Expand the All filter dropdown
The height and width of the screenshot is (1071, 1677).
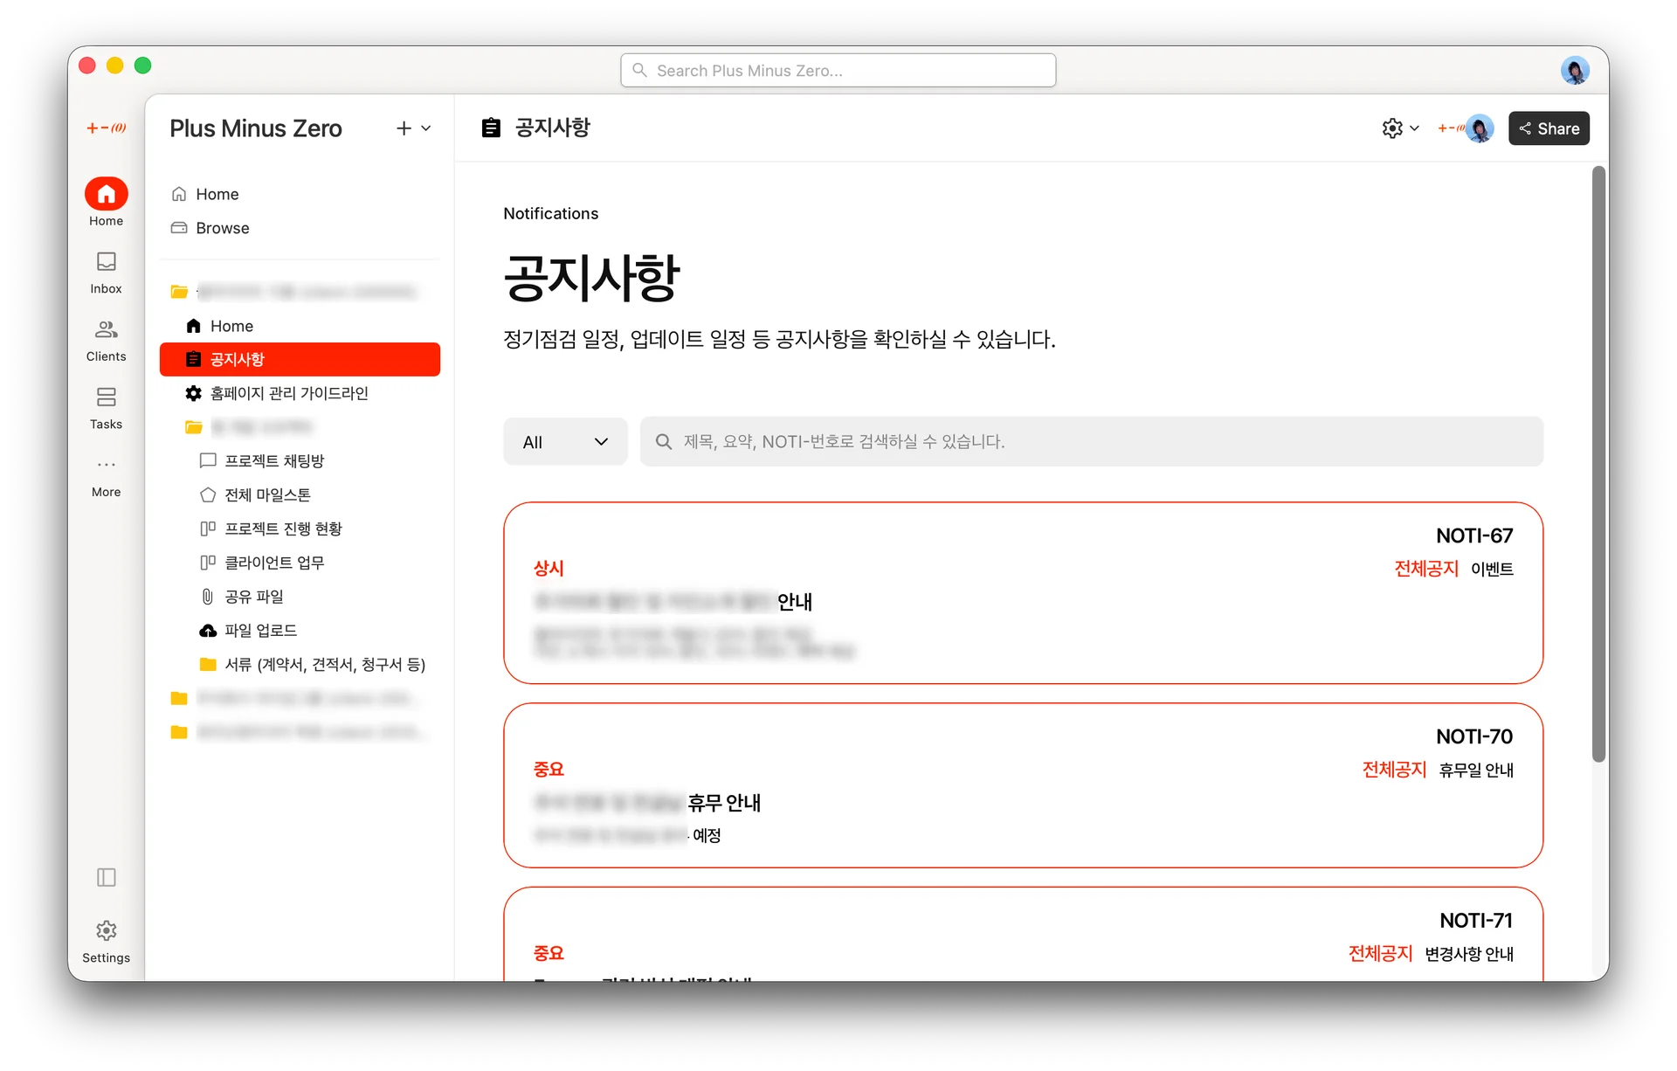pos(565,442)
